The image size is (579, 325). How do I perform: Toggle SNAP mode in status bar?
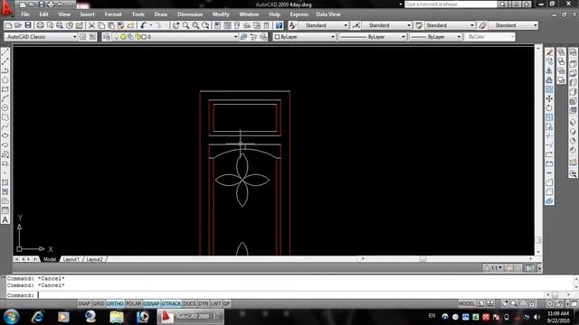tap(84, 303)
